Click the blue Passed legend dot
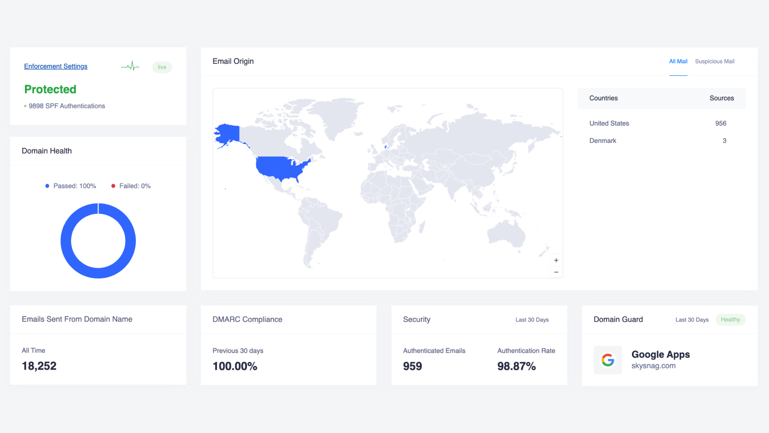The image size is (769, 433). (47, 186)
